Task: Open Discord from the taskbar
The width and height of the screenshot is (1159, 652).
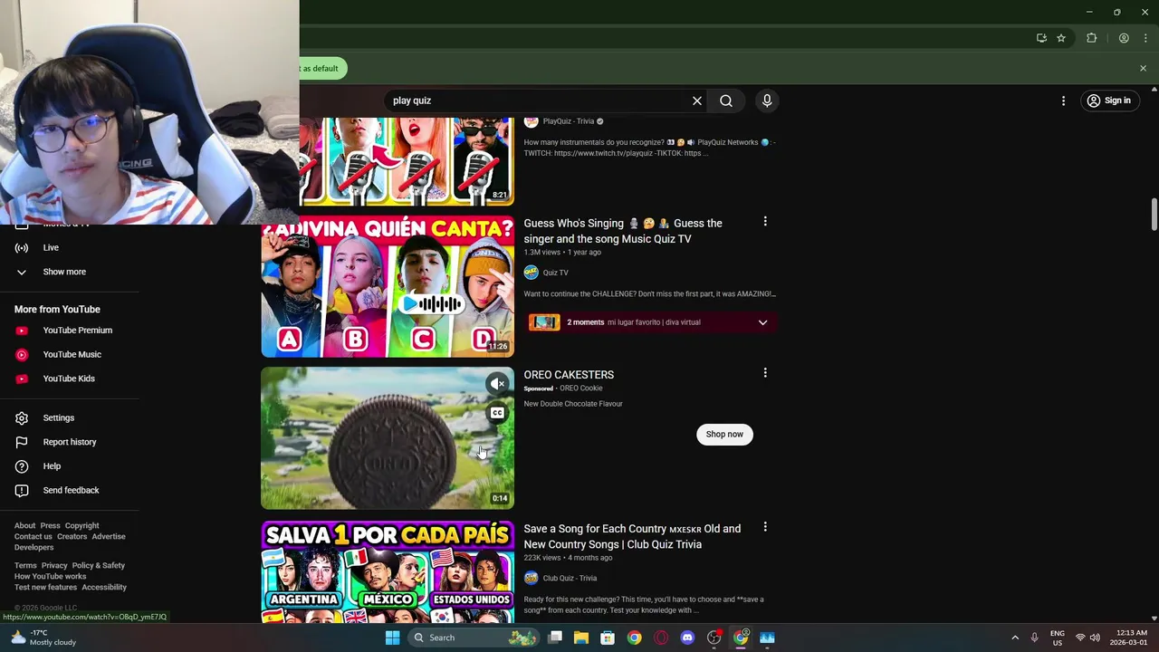Action: pos(687,638)
